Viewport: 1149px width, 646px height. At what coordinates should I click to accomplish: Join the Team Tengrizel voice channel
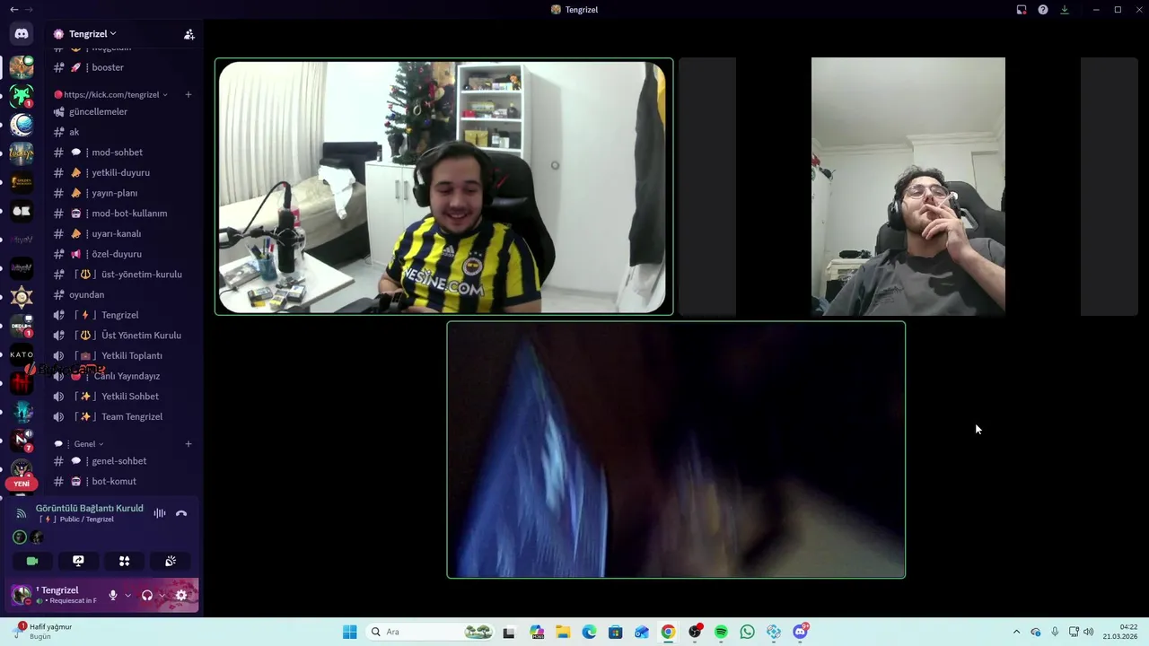pyautogui.click(x=124, y=416)
